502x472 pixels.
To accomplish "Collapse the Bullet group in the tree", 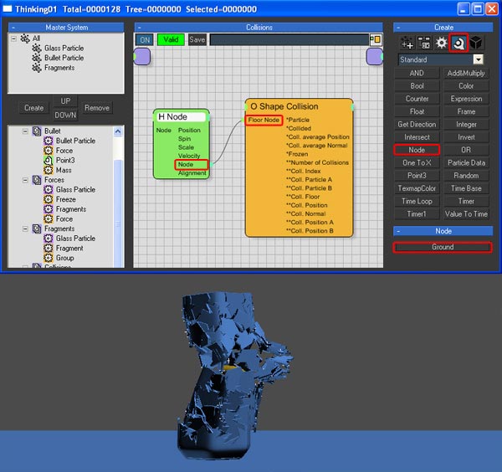I will click(25, 131).
